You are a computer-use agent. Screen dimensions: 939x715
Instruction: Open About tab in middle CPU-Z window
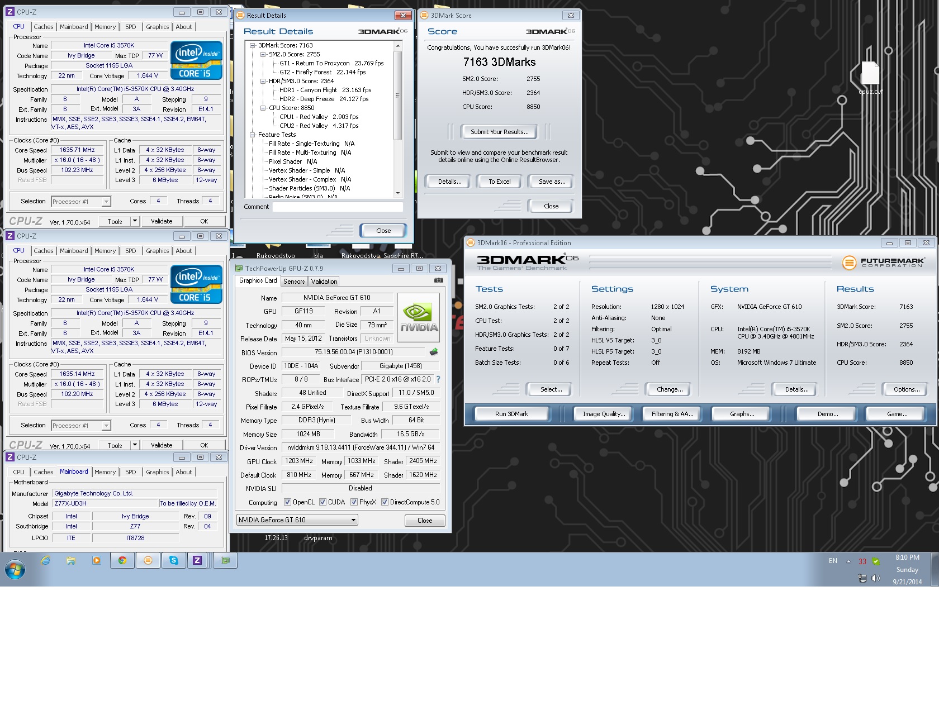click(184, 251)
